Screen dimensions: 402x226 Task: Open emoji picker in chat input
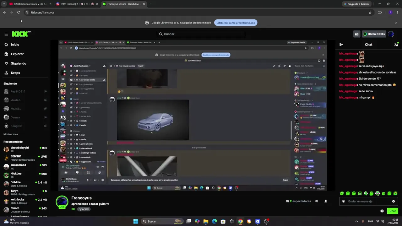coord(394,201)
